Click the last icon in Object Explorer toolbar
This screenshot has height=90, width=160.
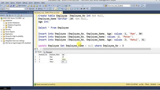click(21, 15)
